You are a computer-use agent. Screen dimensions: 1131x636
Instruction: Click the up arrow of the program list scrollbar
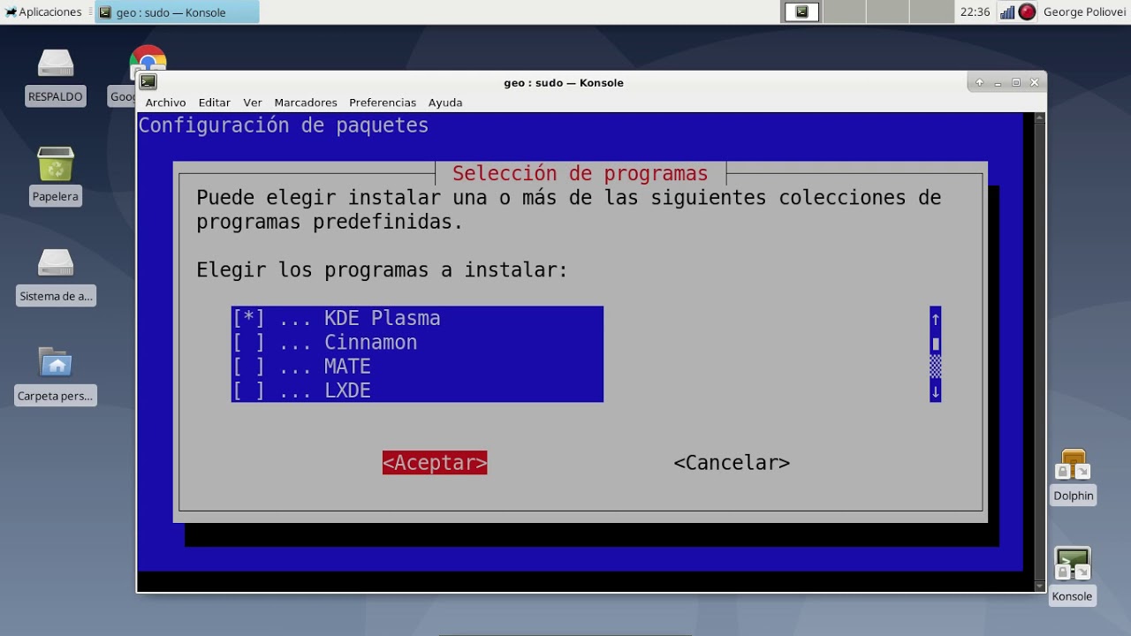click(x=936, y=318)
